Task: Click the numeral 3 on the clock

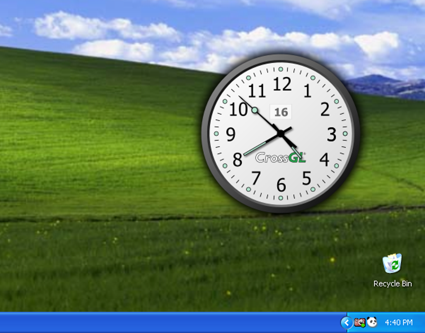Action: (332, 135)
